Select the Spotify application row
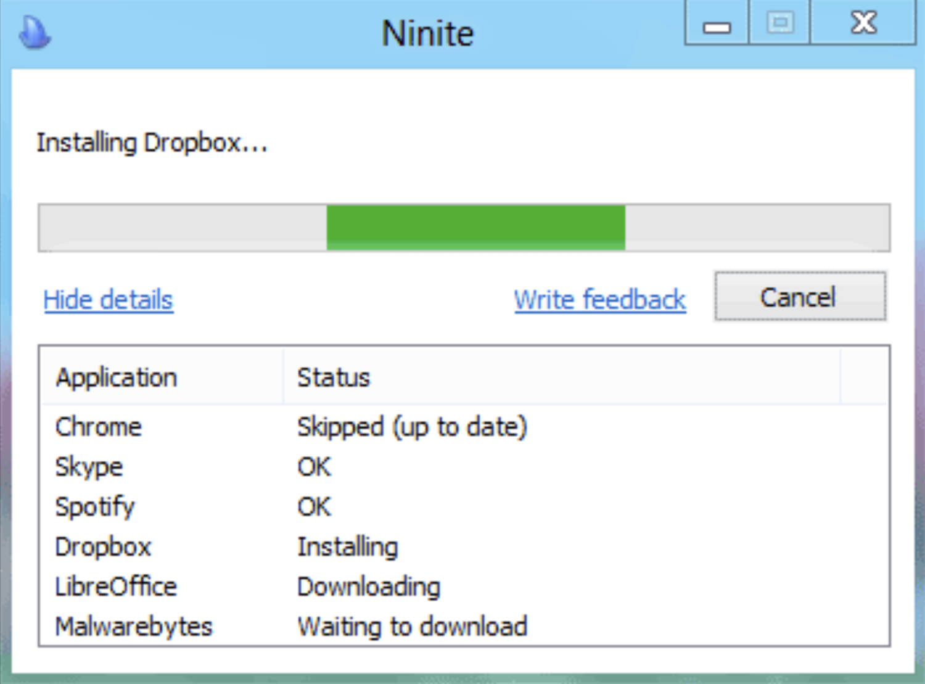This screenshot has height=684, width=925. point(464,507)
